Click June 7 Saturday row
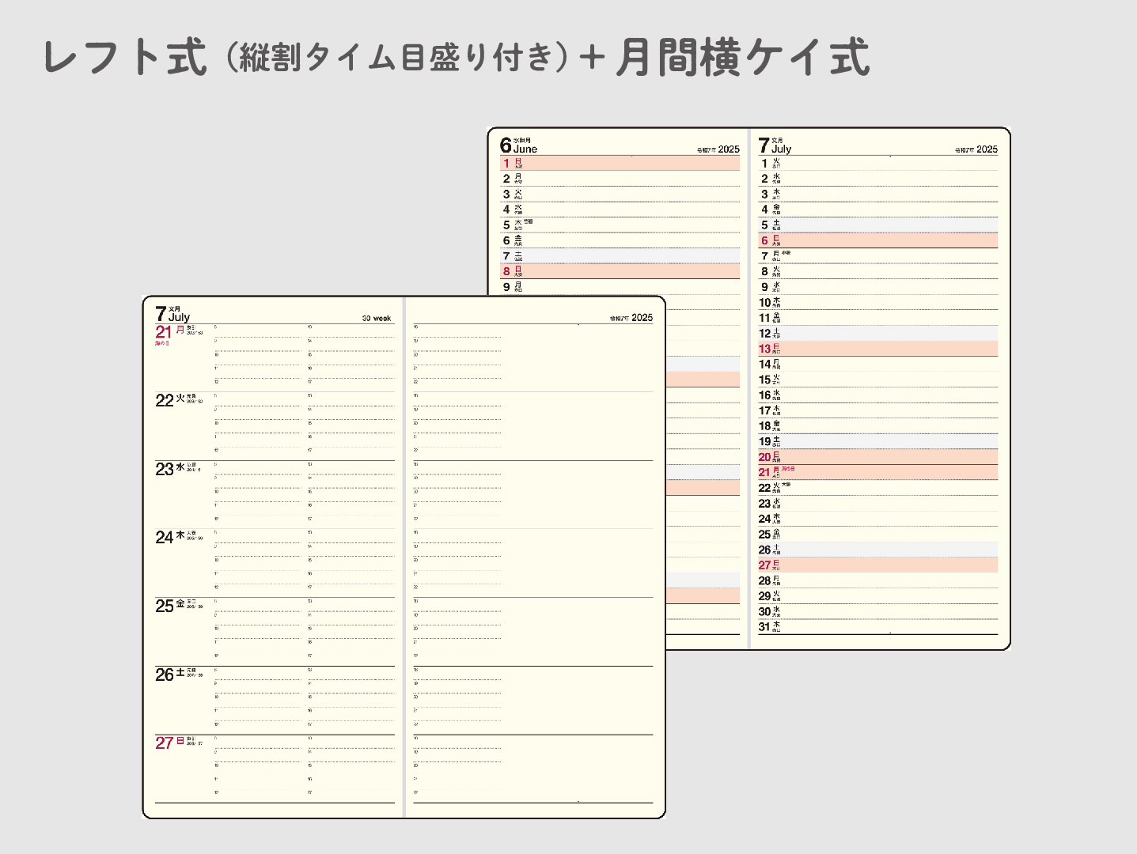This screenshot has width=1137, height=854. [620, 255]
